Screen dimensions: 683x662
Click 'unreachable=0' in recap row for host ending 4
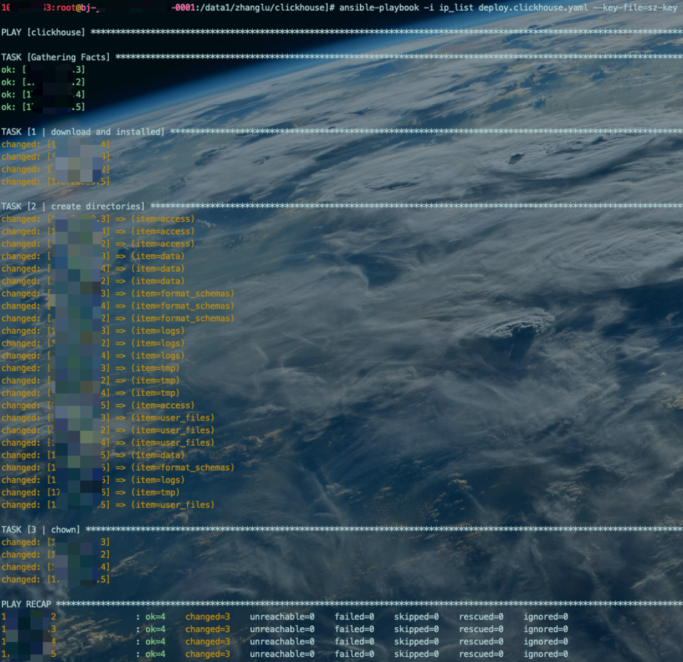coord(282,641)
